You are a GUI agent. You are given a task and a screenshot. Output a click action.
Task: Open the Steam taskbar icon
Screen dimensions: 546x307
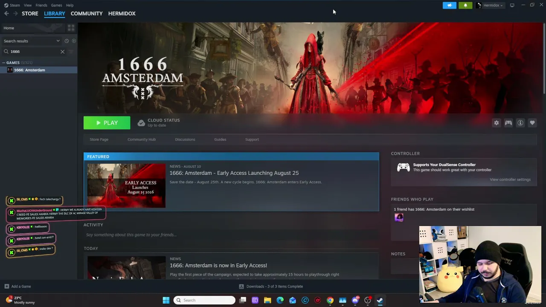380,300
